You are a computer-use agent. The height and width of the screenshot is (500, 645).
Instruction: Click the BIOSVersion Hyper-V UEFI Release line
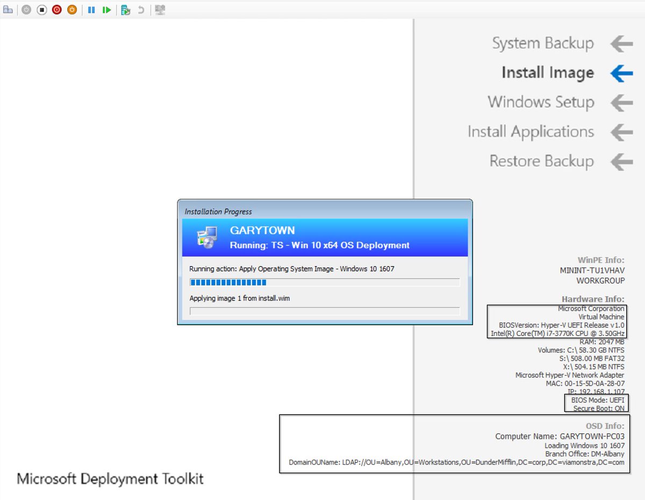pyautogui.click(x=562, y=325)
